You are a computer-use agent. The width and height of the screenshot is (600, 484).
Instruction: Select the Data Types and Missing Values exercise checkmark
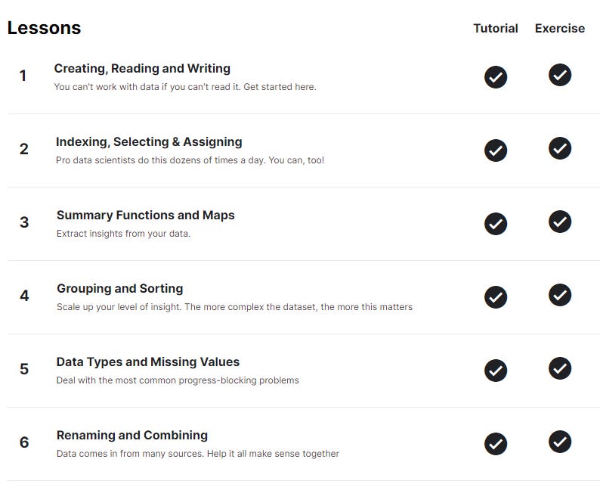(x=560, y=368)
